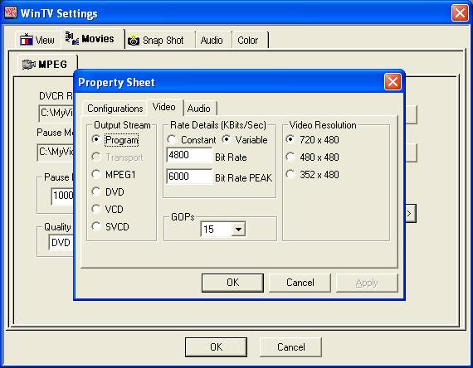
Task: Click the camcorder icon on MPEG tab
Action: [x=29, y=64]
